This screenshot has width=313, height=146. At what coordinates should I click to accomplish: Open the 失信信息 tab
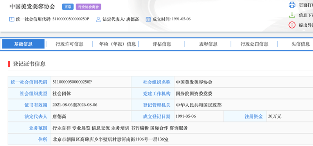(300, 44)
